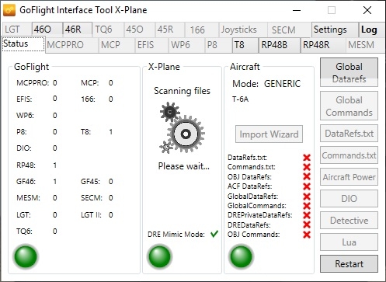
Task: Click the 'Mode: GENERIC' aircraft label
Action: click(266, 84)
